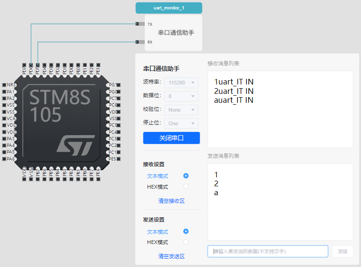The height and width of the screenshot is (267, 361).
Task: Click the STM8S 105 chip body
Action: coord(61,122)
